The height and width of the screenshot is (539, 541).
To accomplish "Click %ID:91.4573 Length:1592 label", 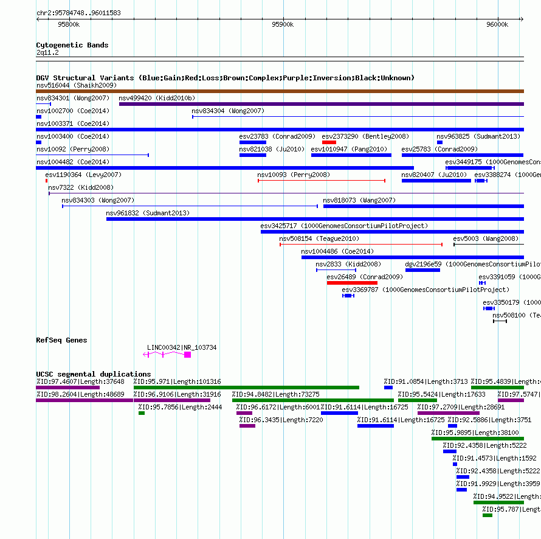I will coord(495,458).
